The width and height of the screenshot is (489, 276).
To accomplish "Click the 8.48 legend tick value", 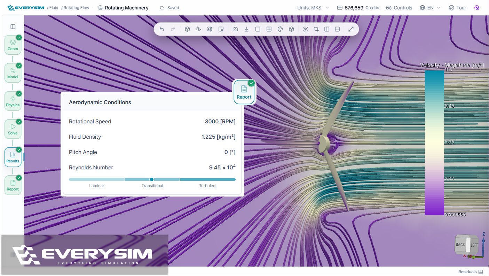I will click(449, 106).
